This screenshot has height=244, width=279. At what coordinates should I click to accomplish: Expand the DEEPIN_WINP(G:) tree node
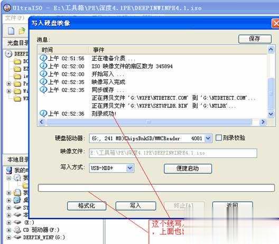tap(8, 237)
